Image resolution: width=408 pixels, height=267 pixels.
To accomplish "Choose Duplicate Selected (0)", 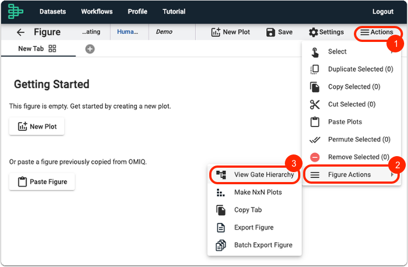I will [361, 69].
